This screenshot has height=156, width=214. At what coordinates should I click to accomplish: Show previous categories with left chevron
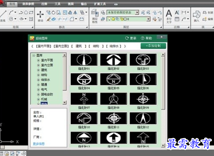[32, 46]
